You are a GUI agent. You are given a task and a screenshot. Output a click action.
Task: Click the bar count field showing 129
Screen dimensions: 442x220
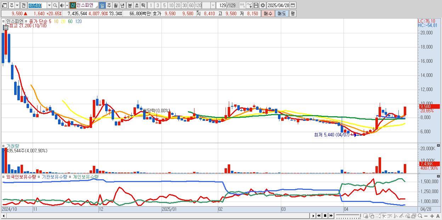coord(221,5)
